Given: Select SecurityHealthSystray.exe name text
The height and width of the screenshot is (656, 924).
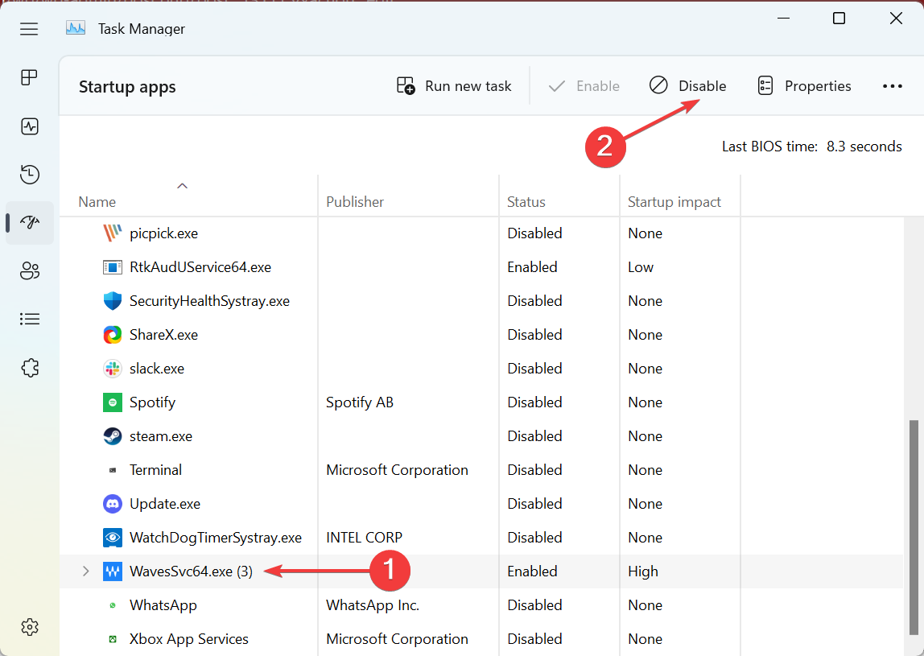Looking at the screenshot, I should coord(210,301).
